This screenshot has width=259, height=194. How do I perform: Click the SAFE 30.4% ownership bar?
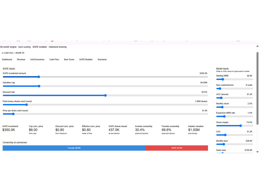pyautogui.click(x=177, y=148)
